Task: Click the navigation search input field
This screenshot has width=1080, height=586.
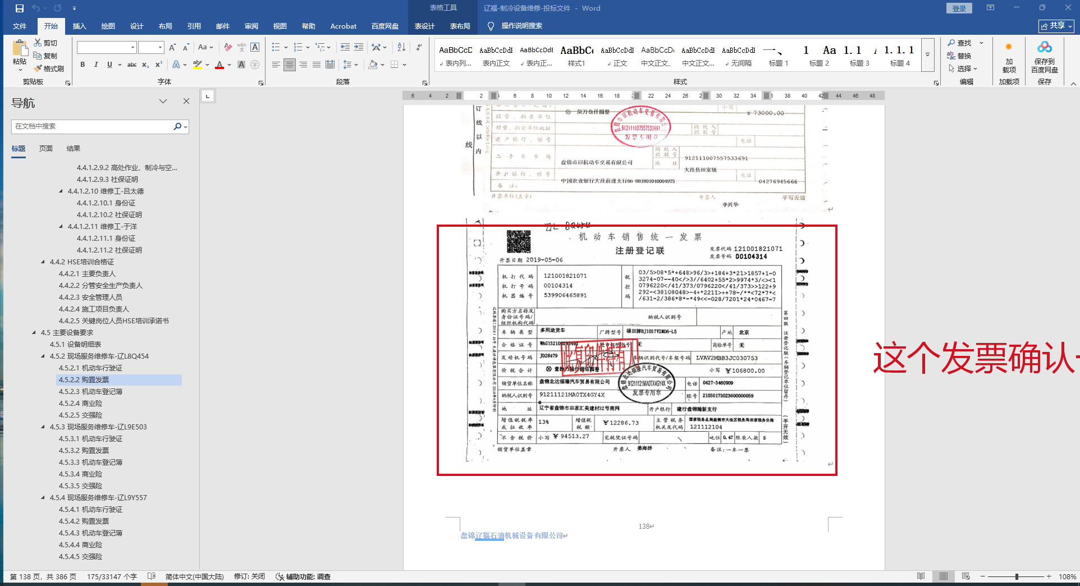Action: coord(92,126)
